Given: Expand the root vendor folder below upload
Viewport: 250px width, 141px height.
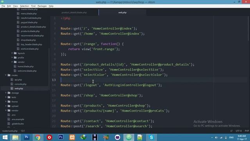Looking at the screenshot, I should (x=6, y=110).
